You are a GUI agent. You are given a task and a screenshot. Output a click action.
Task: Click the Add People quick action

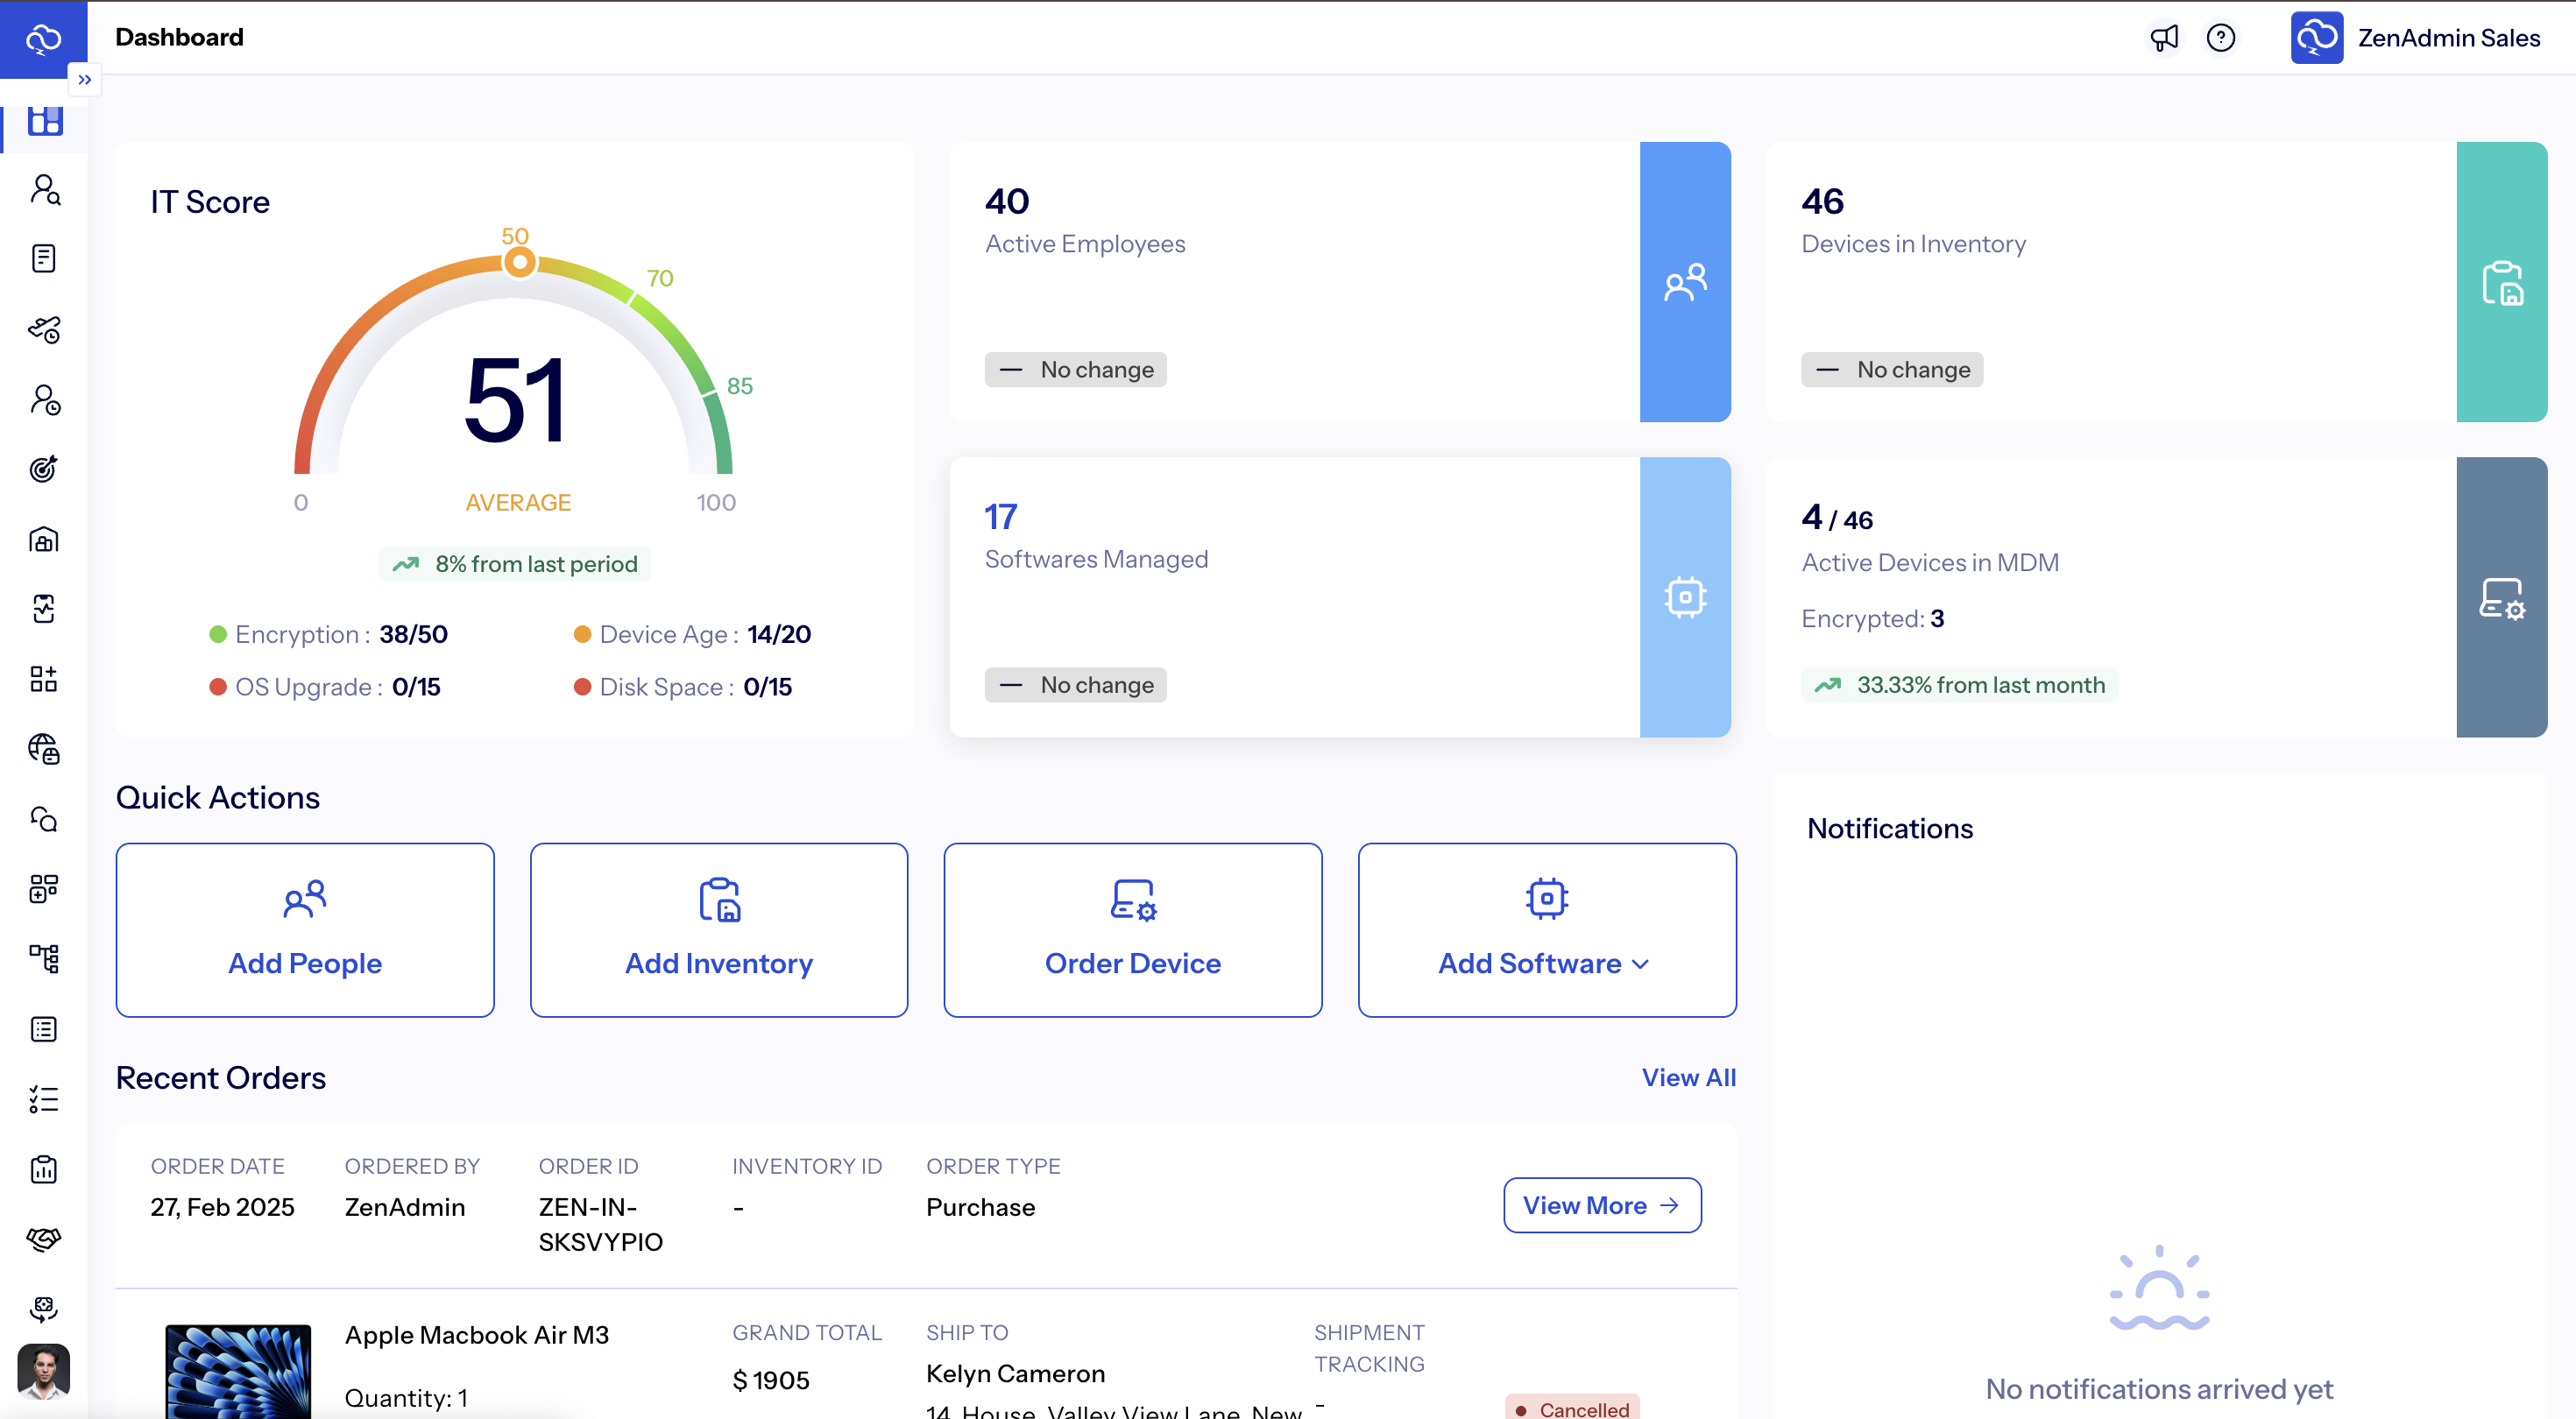(305, 930)
